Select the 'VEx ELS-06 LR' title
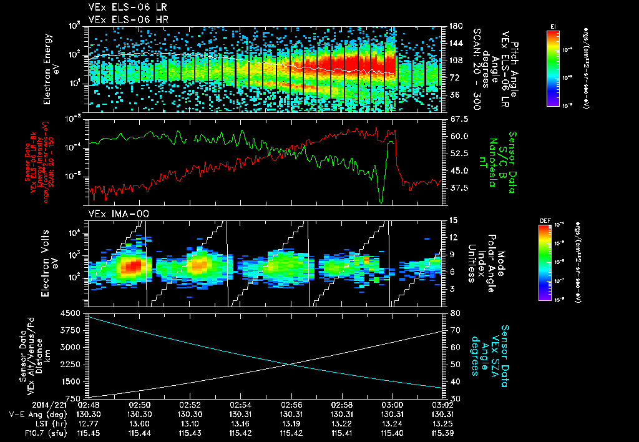 tap(127, 7)
